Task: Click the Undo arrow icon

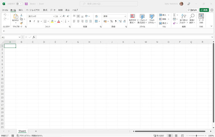Action: click(x=5, y=15)
